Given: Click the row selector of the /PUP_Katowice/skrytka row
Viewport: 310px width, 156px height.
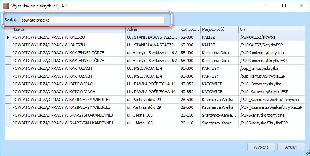Looking at the screenshot, I should pos(8,84).
